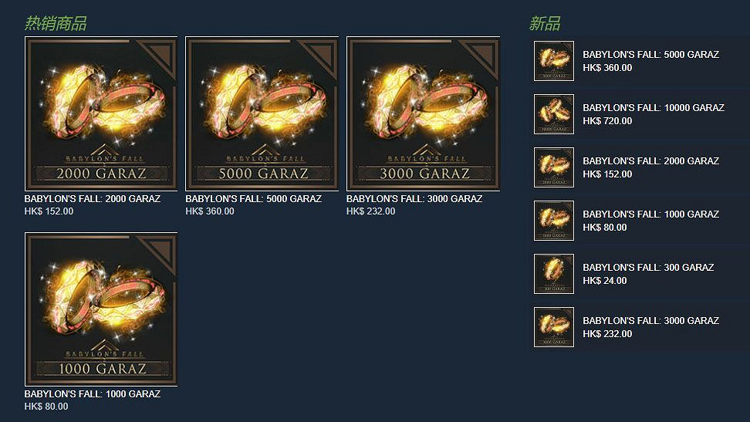Open BABYLON'S FALL: 3000 GARAZ title under bestsellers

[414, 198]
